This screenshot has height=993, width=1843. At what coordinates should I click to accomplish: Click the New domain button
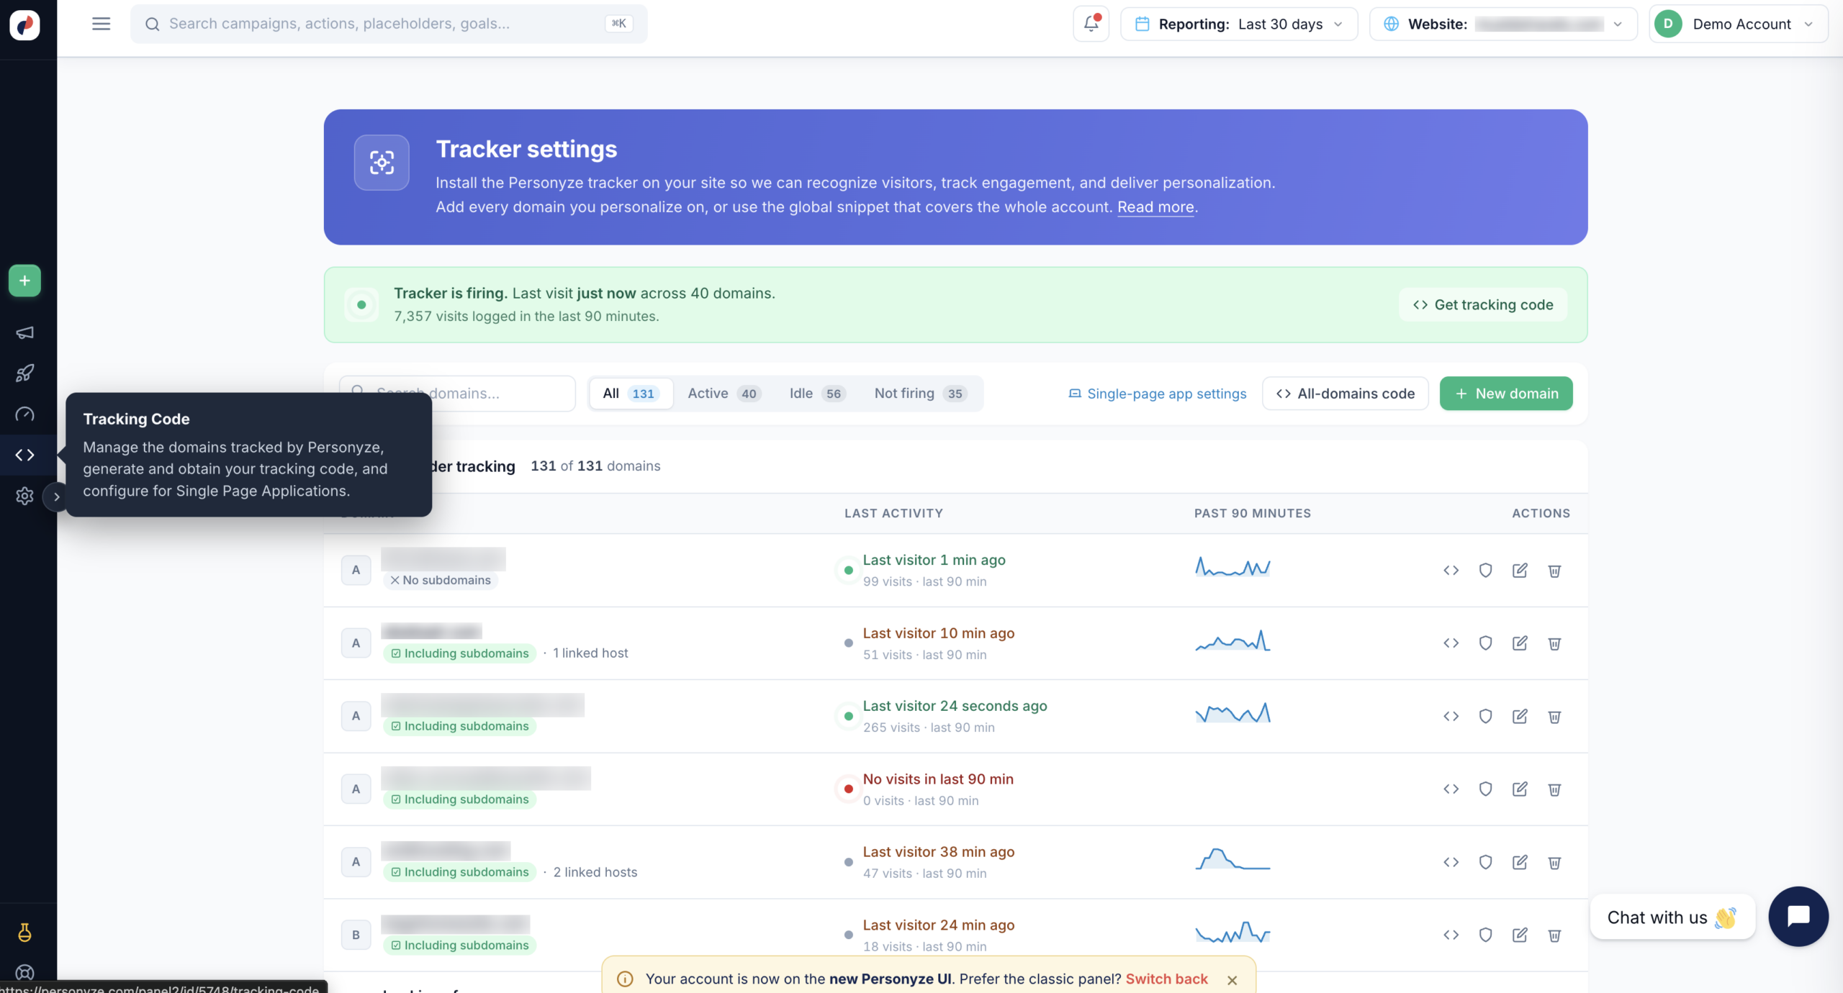pos(1506,394)
